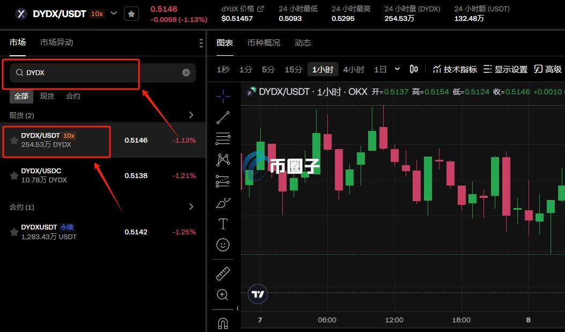Favorite the DYDX/USDT pair in header
The image size is (565, 332).
(x=131, y=14)
